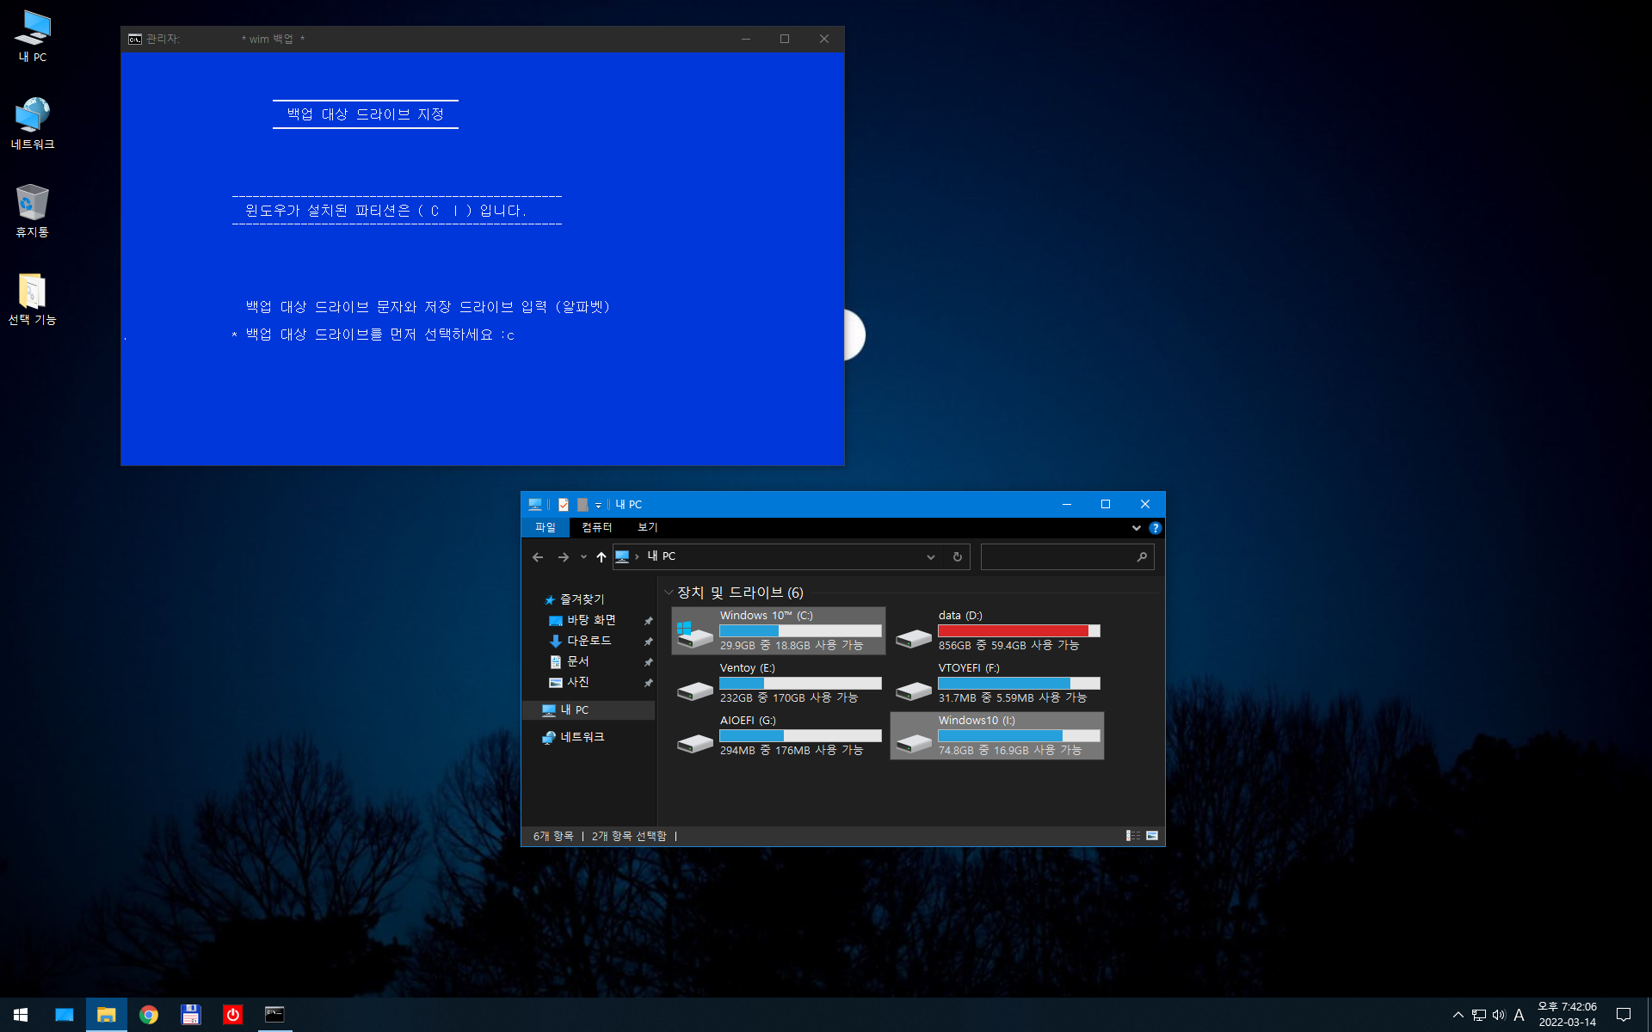Minimize the 내 PC Explorer window
This screenshot has width=1652, height=1032.
pyautogui.click(x=1067, y=505)
